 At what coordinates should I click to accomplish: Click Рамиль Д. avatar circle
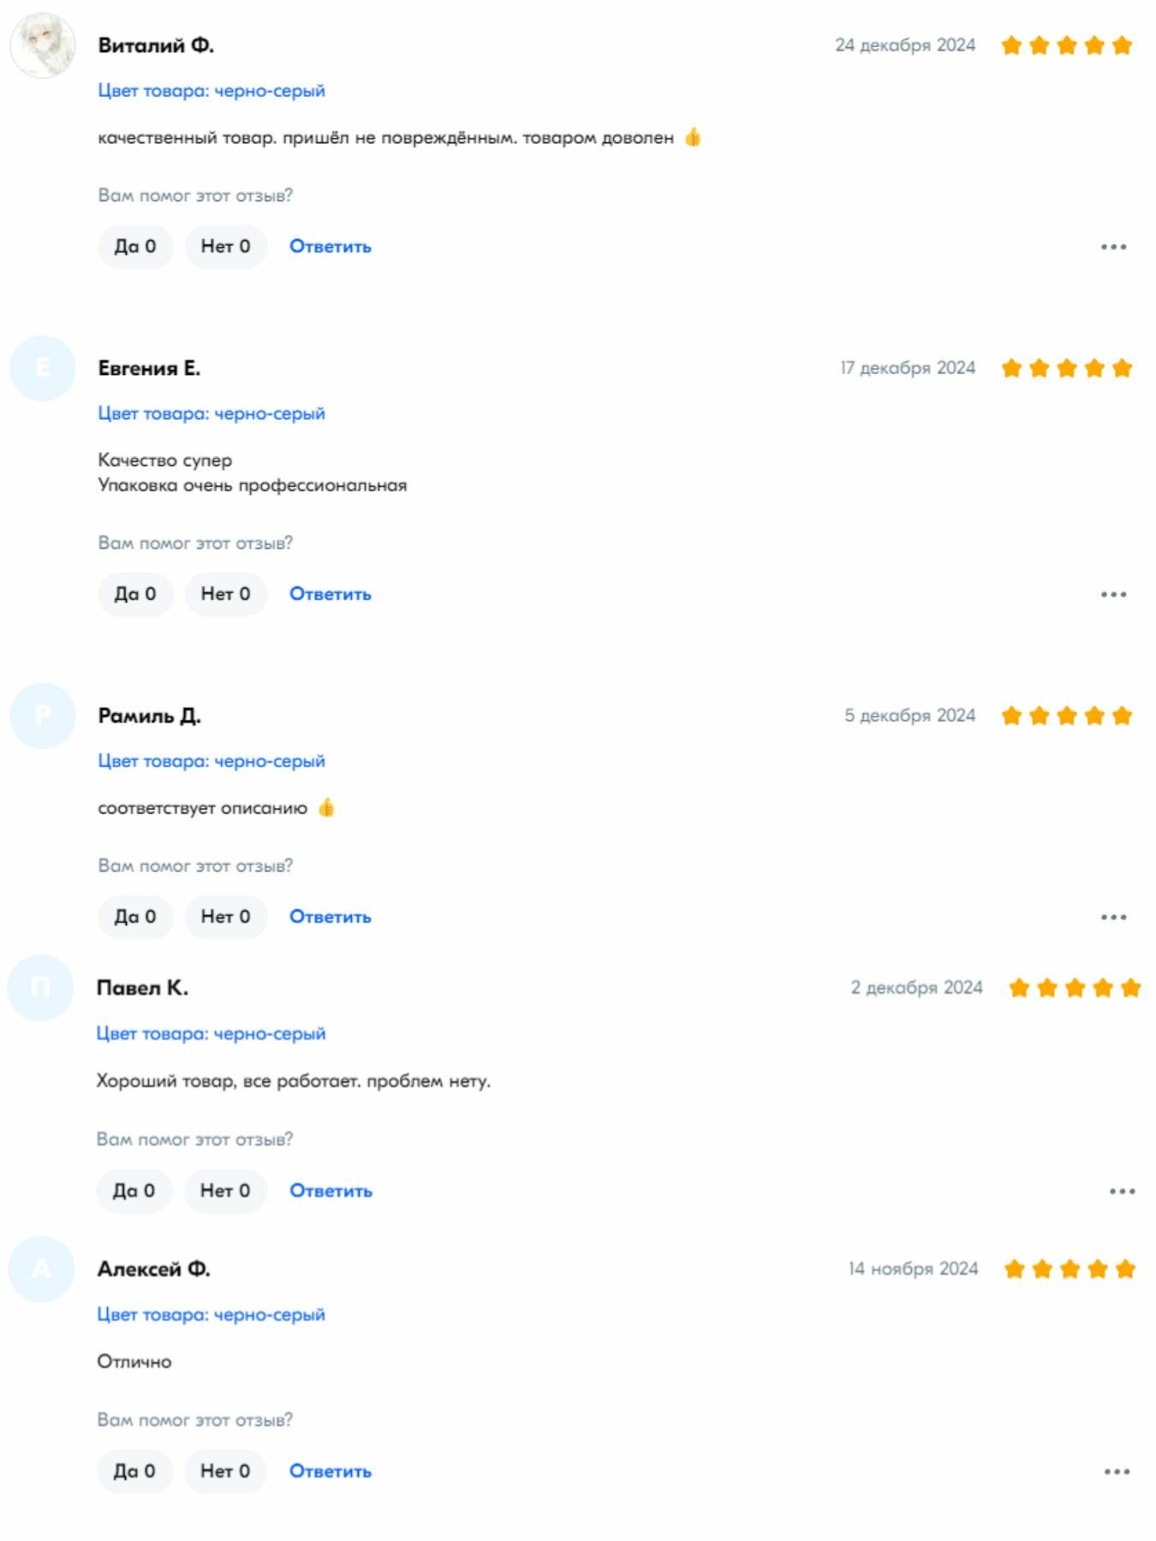(43, 716)
